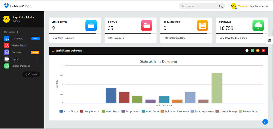Click the Berkas Kerja bar
273x129 pixels.
[x=217, y=88]
